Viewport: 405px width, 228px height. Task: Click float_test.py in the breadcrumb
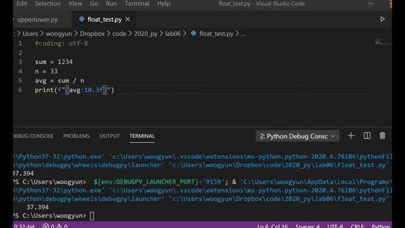click(x=216, y=34)
